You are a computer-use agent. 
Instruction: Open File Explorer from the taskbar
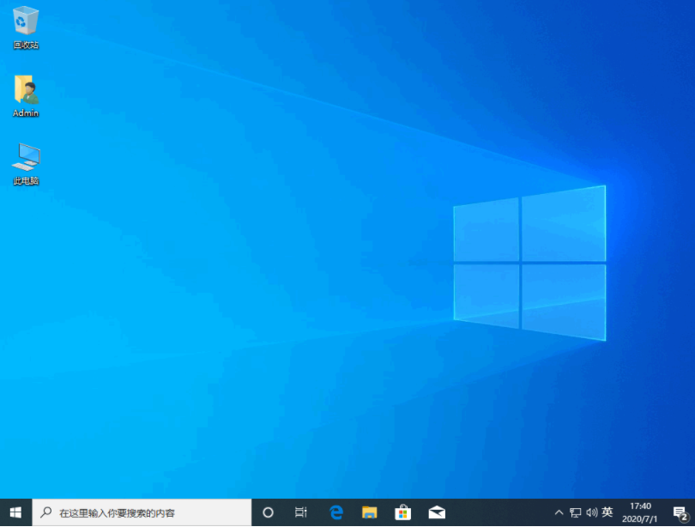click(x=369, y=512)
